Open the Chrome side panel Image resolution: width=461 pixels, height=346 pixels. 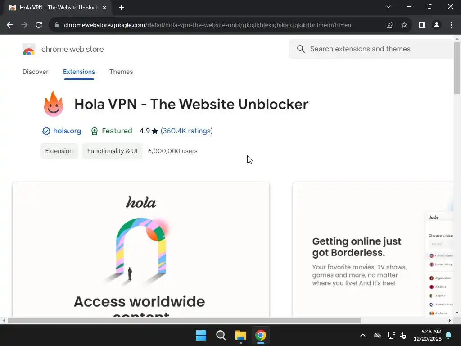[422, 25]
